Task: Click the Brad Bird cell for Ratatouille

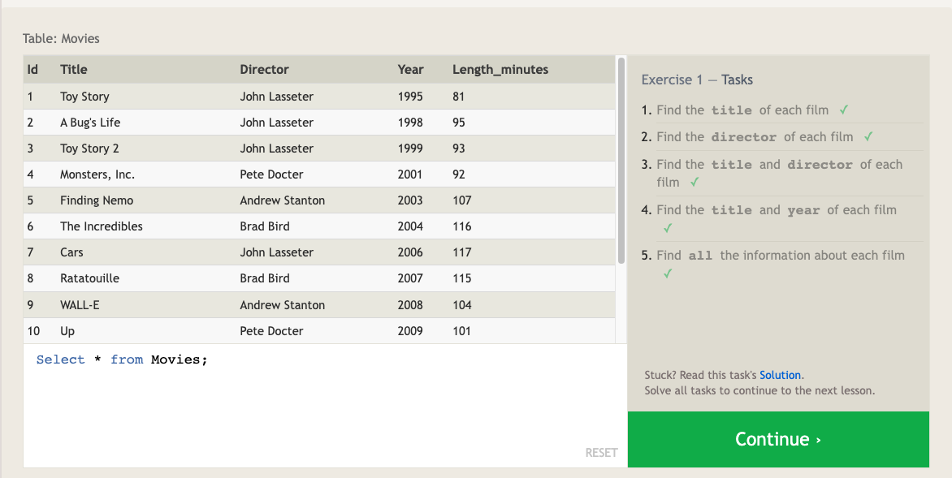Action: 265,278
